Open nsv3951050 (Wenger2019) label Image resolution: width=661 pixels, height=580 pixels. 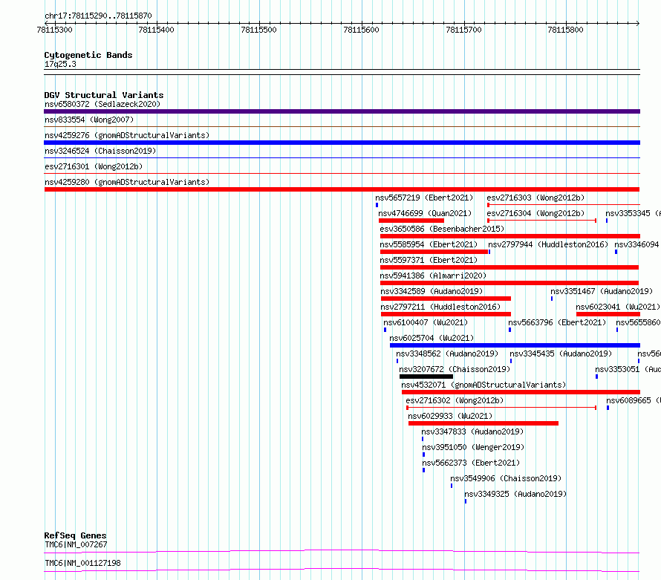point(473,447)
